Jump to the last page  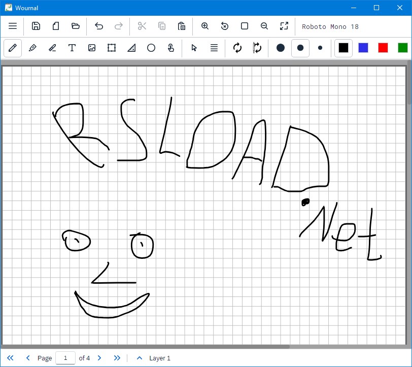point(117,358)
